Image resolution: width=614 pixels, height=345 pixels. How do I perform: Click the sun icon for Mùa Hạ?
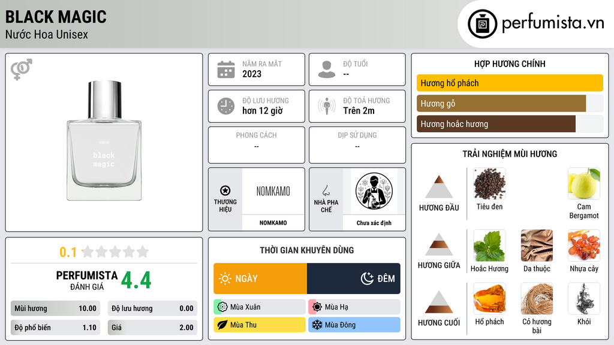(317, 307)
